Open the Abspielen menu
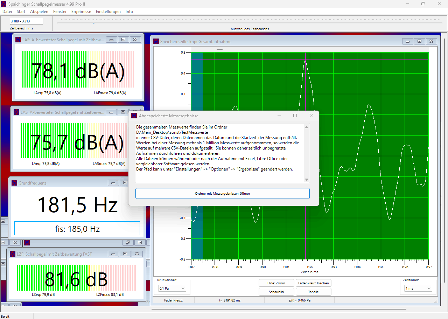 [x=39, y=12]
